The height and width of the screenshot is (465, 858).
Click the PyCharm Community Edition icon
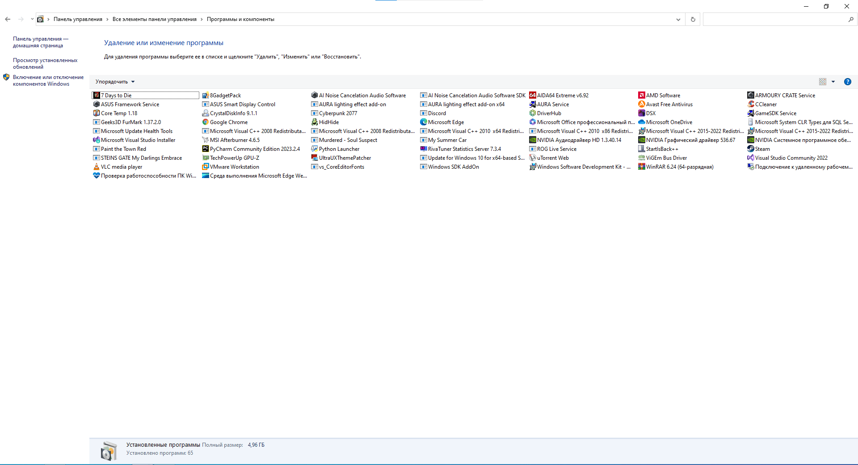click(206, 149)
